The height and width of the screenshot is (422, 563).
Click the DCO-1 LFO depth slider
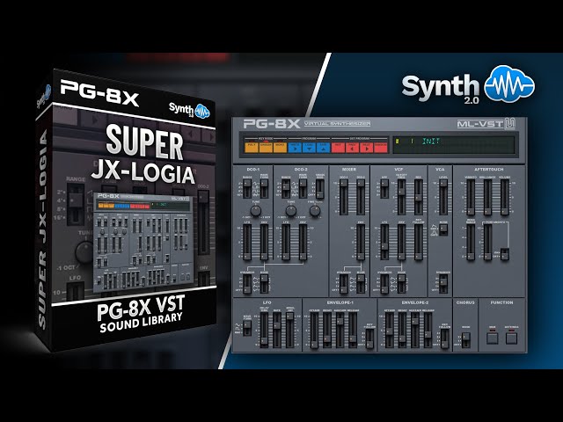247,242
